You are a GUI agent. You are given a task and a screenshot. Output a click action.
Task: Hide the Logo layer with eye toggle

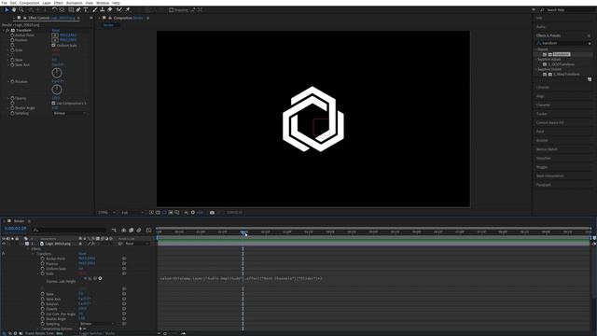click(x=4, y=244)
